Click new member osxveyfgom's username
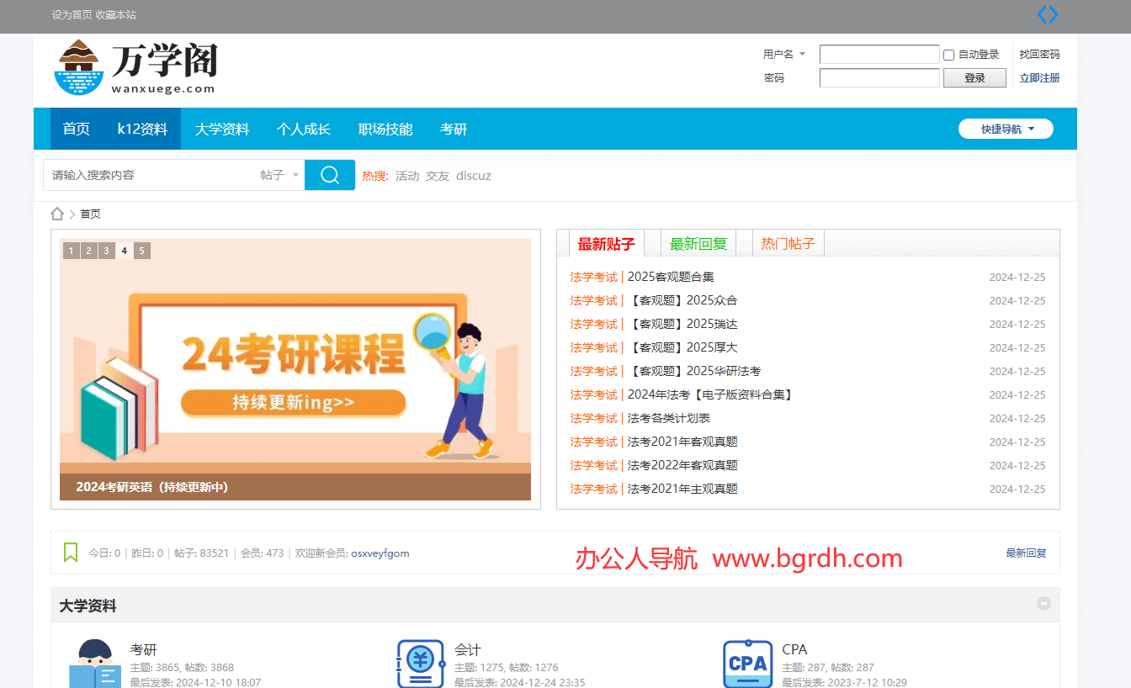The image size is (1131, 688). click(x=380, y=553)
